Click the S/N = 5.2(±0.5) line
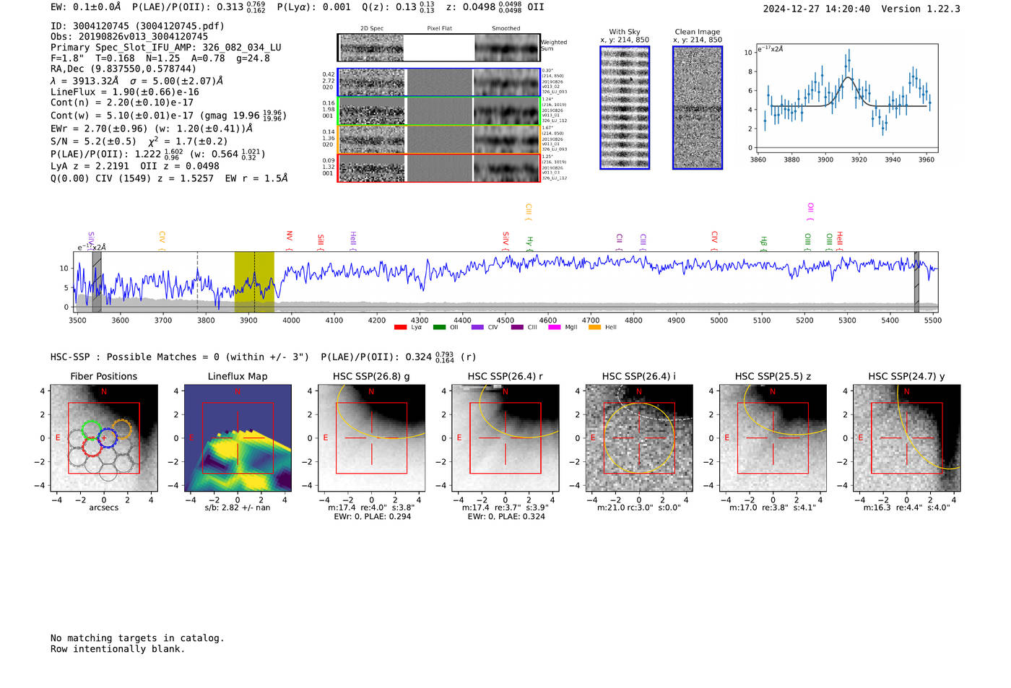Viewport: 1011px width, 688px height. click(x=139, y=141)
